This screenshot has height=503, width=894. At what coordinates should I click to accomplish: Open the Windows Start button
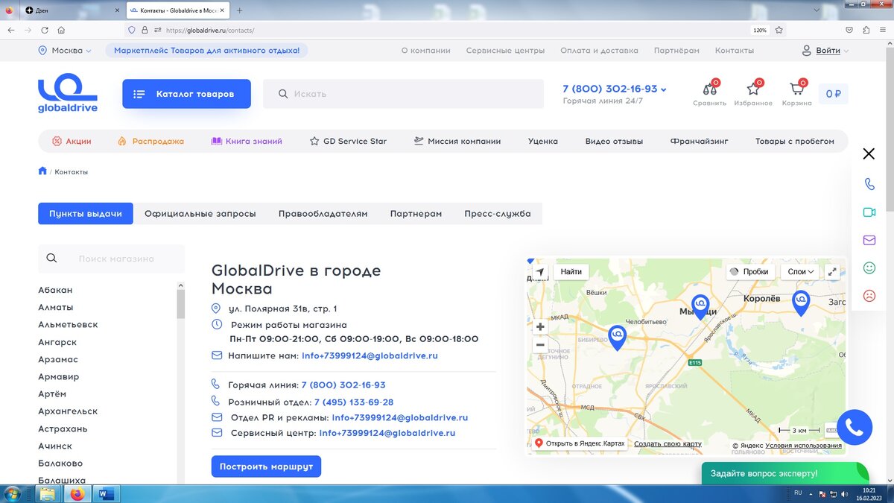point(13,494)
